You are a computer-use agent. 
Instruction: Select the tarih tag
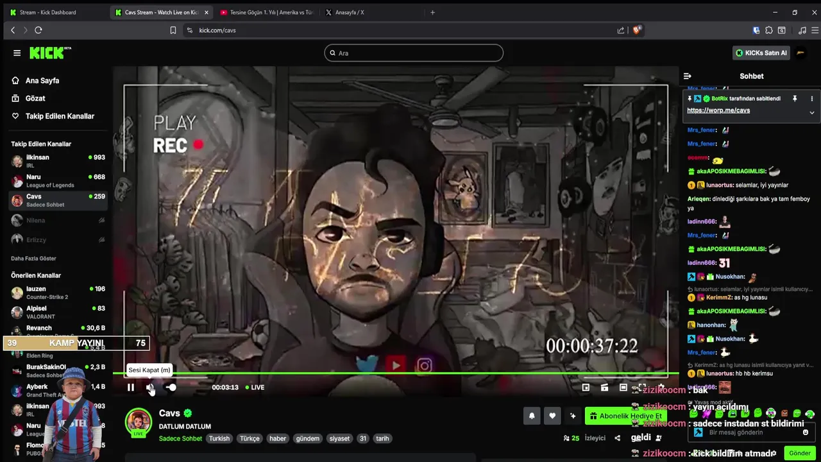tap(382, 439)
